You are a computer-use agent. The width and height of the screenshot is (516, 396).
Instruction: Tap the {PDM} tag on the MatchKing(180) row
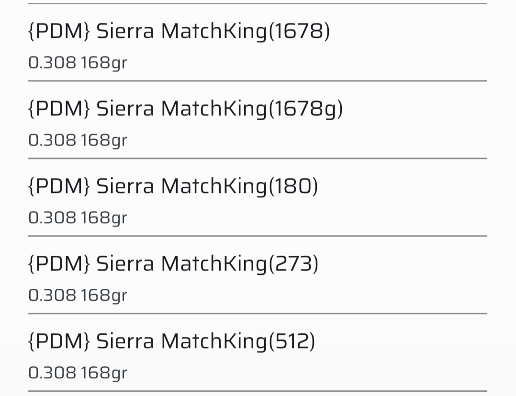59,187
